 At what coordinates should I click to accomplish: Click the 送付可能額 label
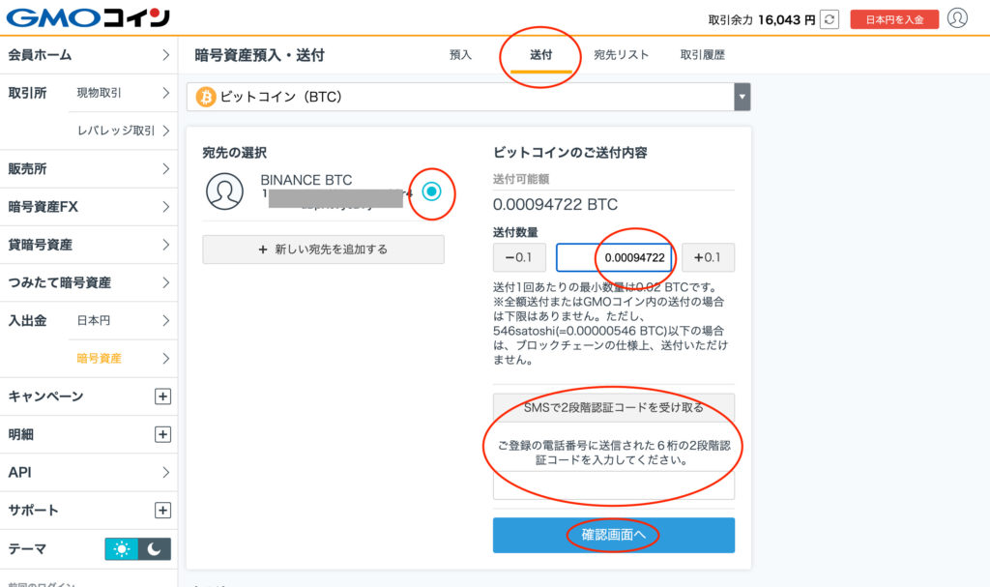(x=521, y=179)
